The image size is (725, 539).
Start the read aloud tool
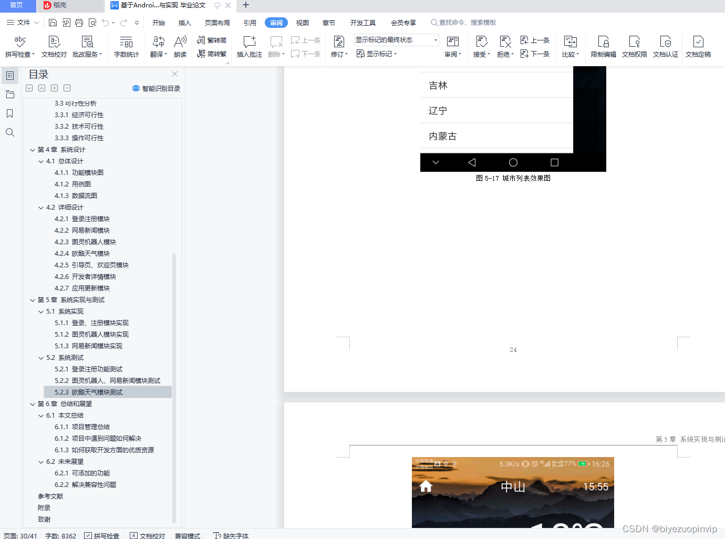180,46
